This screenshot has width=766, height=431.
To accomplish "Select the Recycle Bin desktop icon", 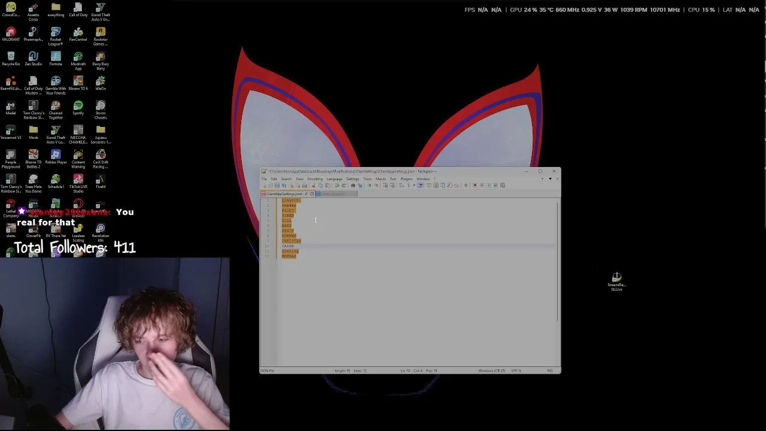I will [x=11, y=59].
